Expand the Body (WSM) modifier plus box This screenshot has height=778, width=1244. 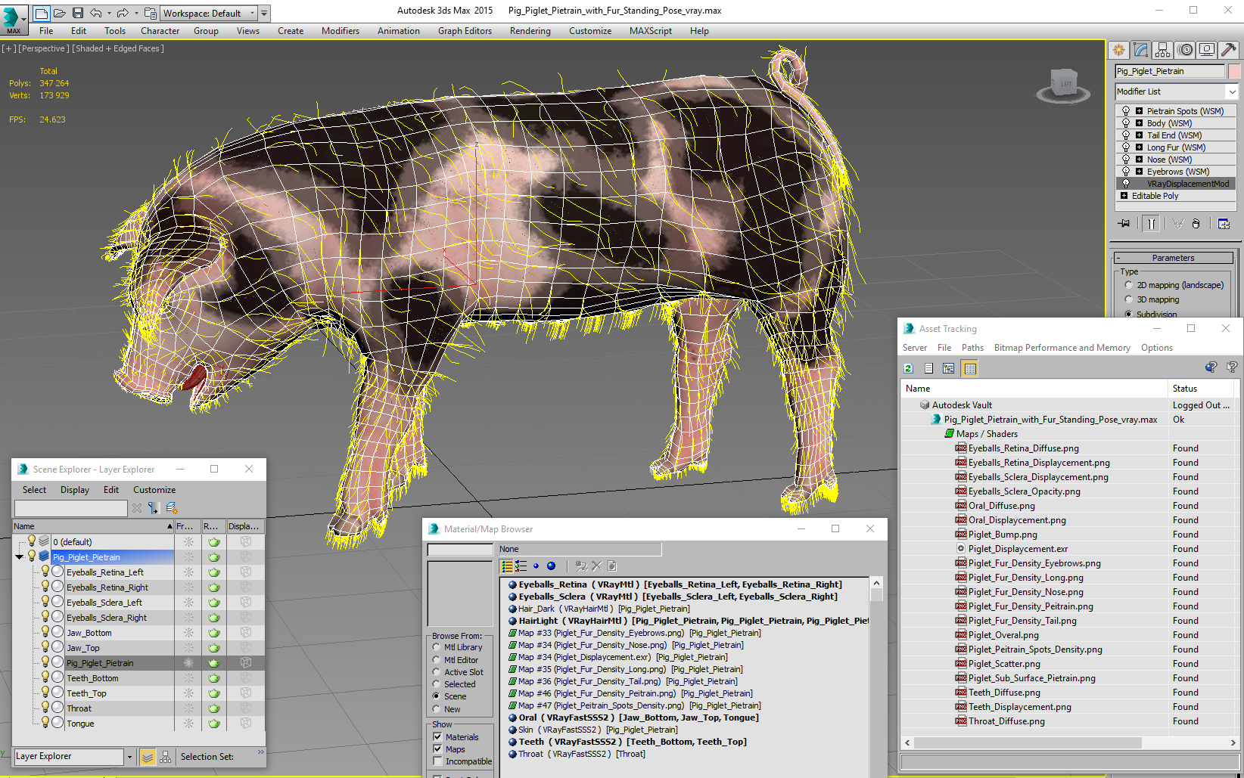tap(1139, 123)
